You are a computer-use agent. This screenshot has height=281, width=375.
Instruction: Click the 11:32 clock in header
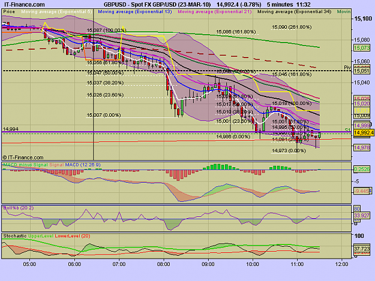303,5
